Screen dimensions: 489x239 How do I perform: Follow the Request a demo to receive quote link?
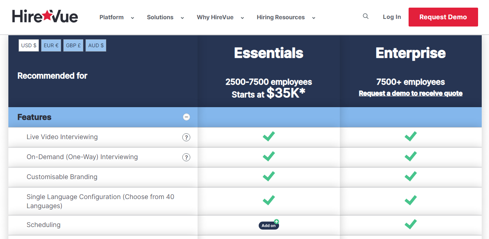410,93
